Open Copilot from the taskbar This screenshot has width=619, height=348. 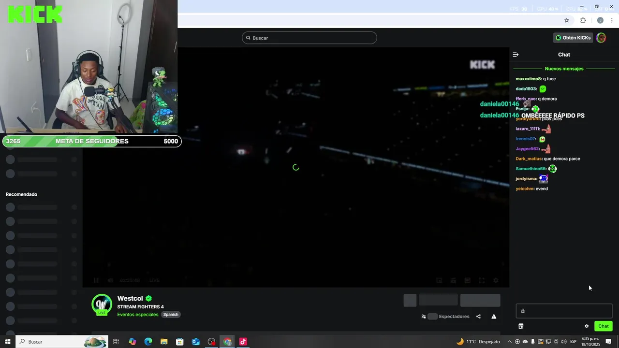click(132, 342)
